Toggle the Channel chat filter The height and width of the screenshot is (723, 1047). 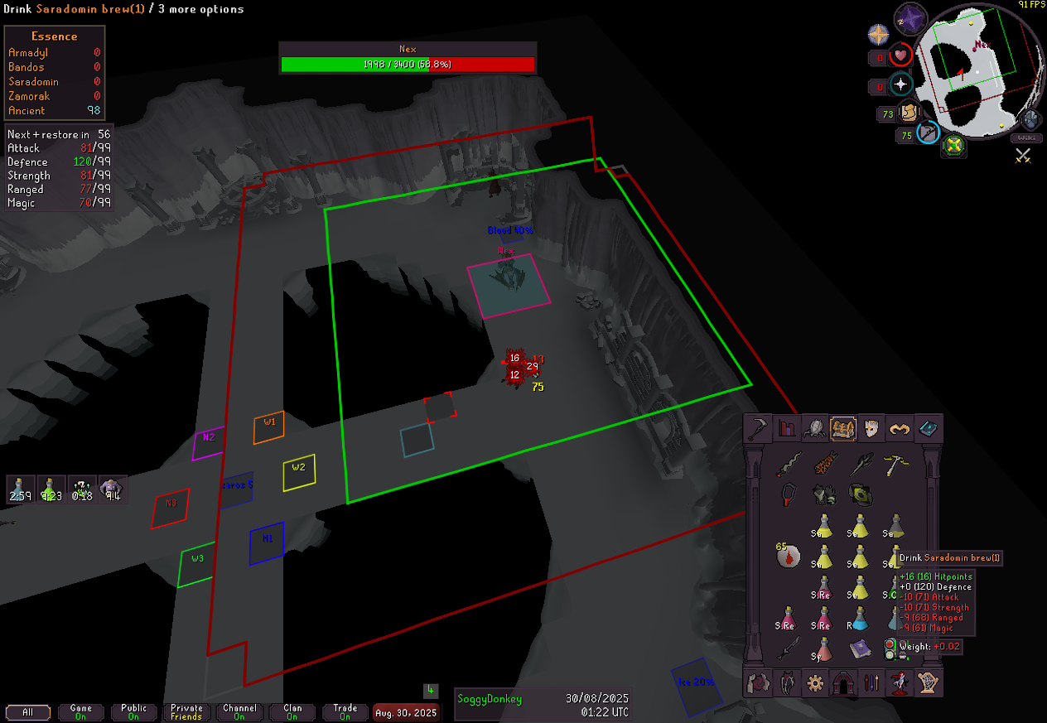point(239,712)
